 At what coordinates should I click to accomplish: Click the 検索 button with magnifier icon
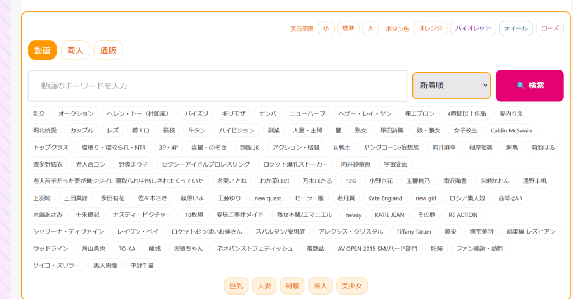[x=529, y=86]
